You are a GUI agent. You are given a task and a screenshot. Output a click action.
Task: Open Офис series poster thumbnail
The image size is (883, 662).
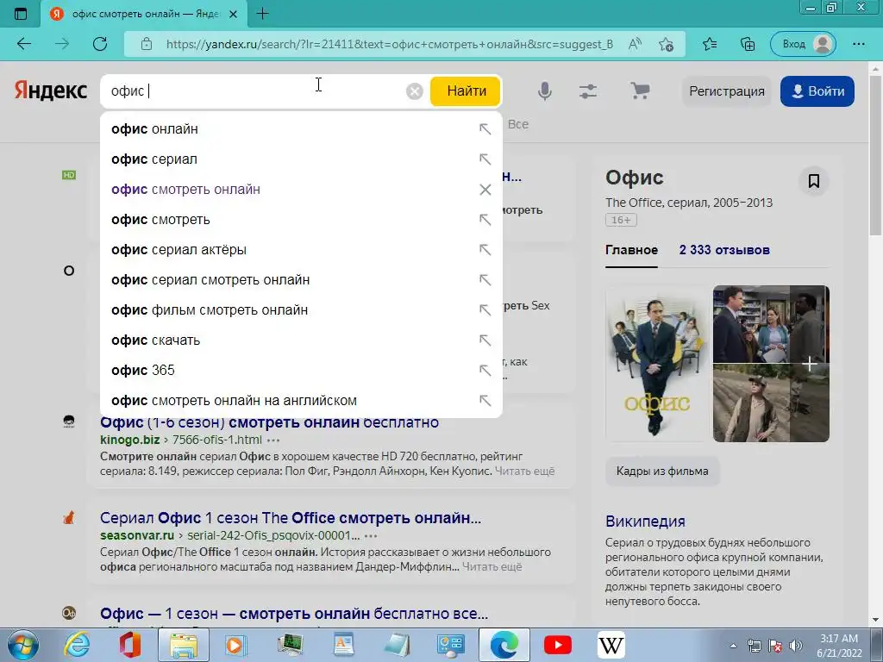point(657,364)
